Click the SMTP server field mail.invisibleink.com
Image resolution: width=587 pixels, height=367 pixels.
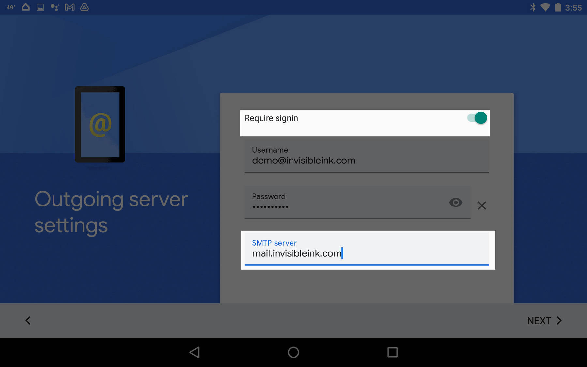(367, 249)
